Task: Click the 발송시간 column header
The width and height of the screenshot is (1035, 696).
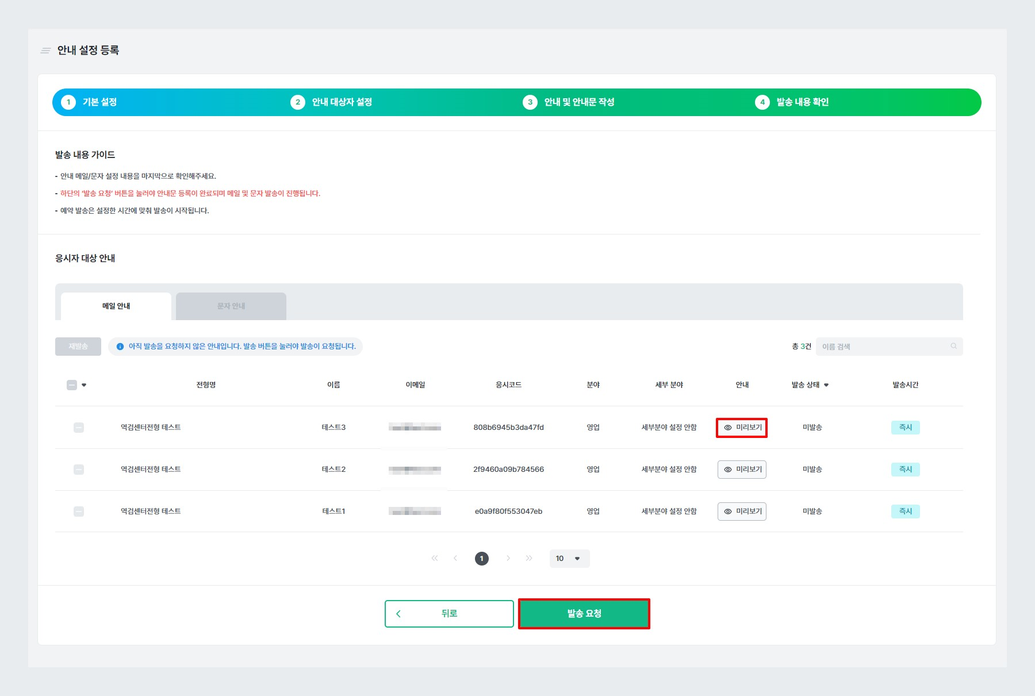Action: (906, 385)
